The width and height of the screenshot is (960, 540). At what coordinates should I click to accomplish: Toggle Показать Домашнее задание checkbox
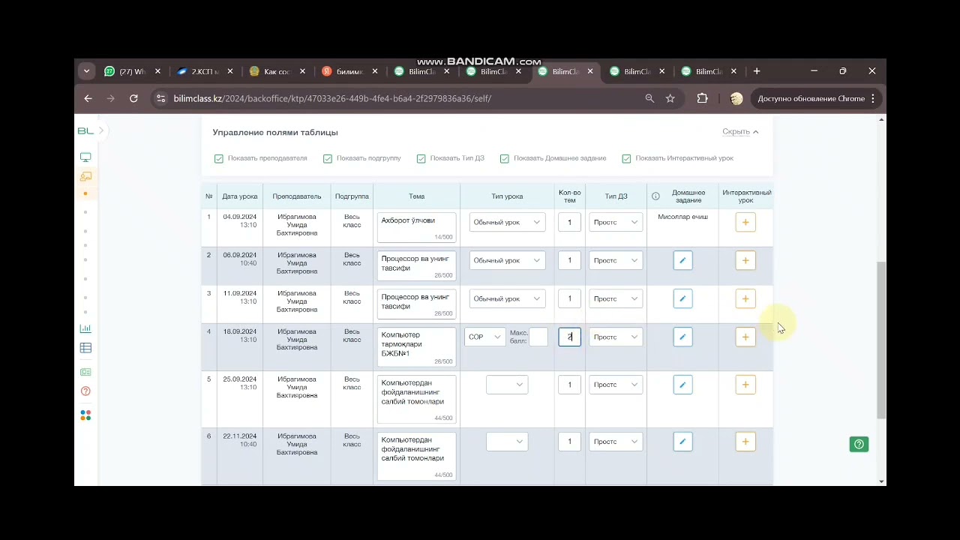505,158
